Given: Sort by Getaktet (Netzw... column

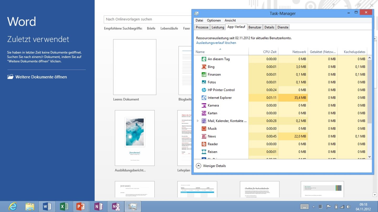Looking at the screenshot, I should [323, 52].
